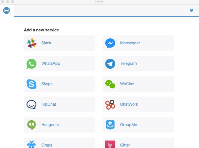Click the ChatWork red flower icon

click(110, 104)
